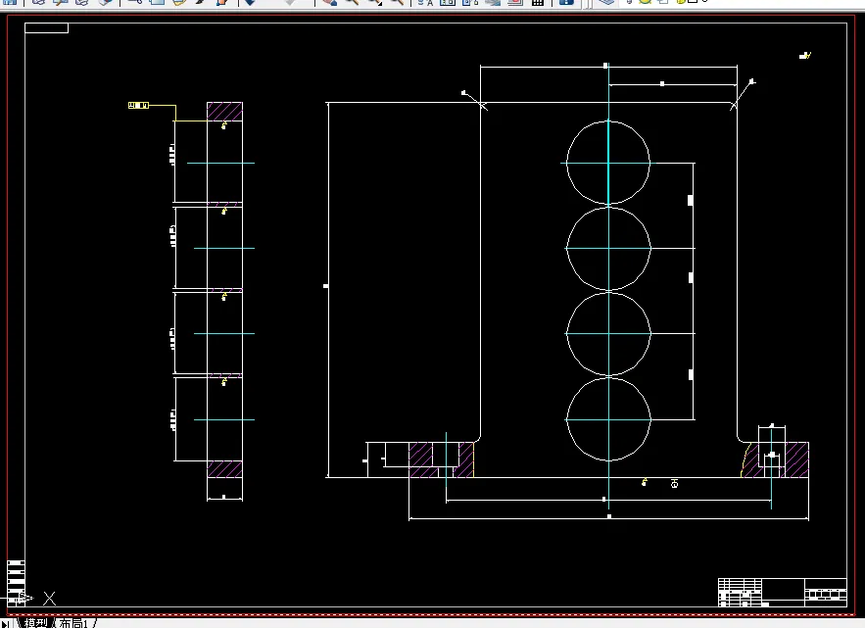Click the small rectangle at the sheet's top-left corner

pos(46,27)
